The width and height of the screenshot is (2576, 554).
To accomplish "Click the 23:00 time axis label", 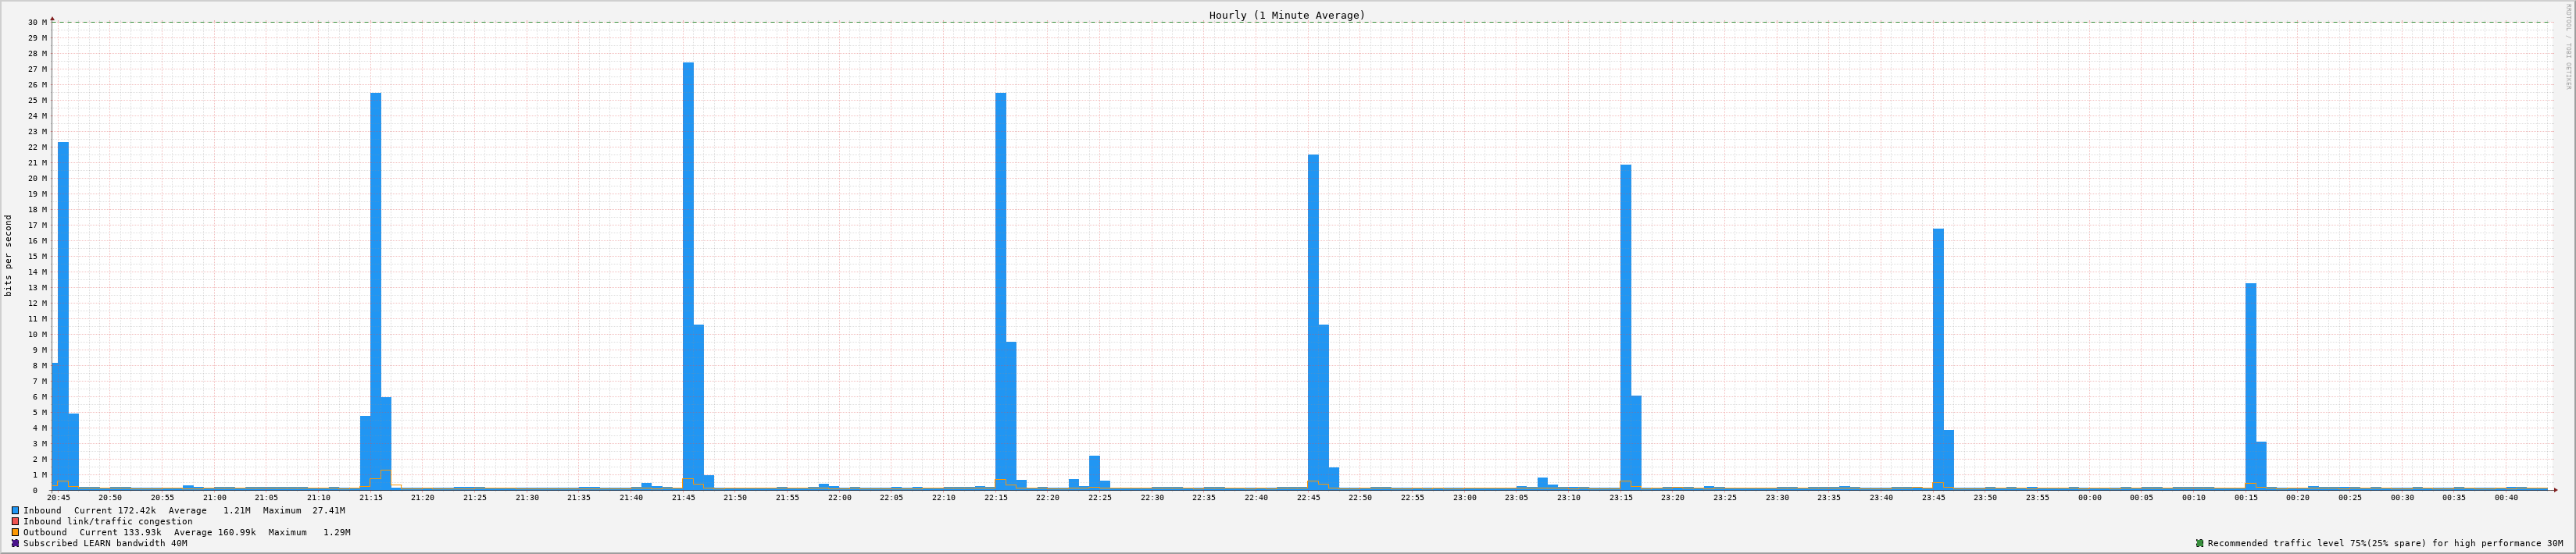I will 1464,497.
